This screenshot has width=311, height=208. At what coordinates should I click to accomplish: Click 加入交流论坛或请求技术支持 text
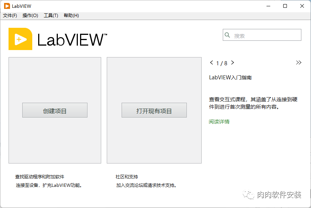[146, 185]
